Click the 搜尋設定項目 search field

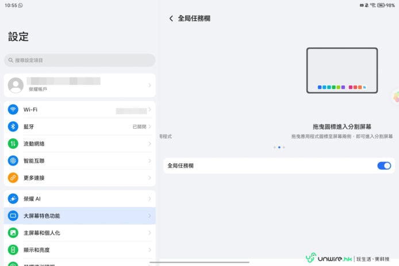(79, 60)
